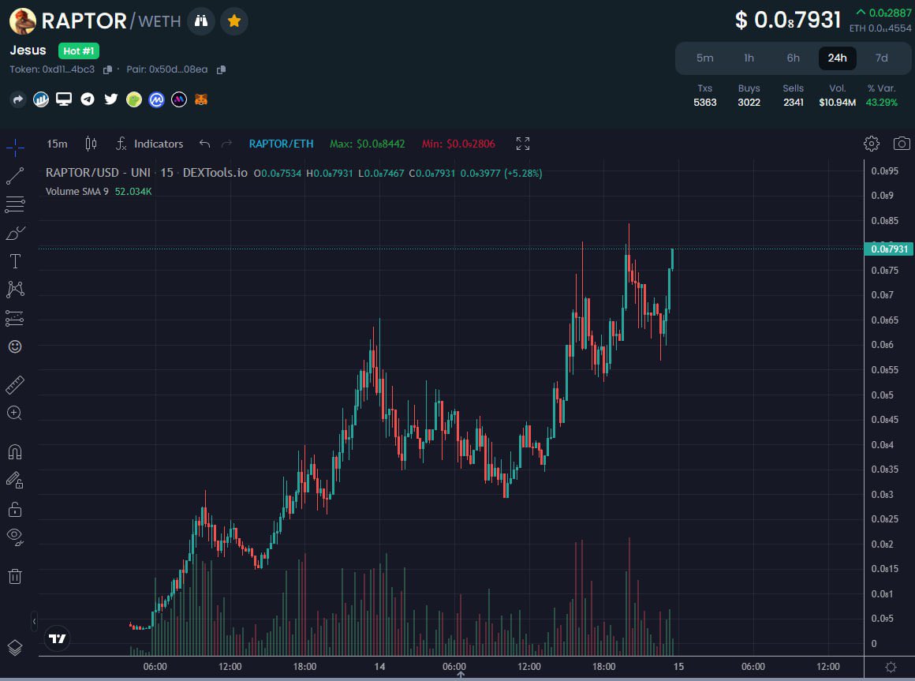Add token to MetaMask fox icon
The width and height of the screenshot is (915, 681).
200,99
